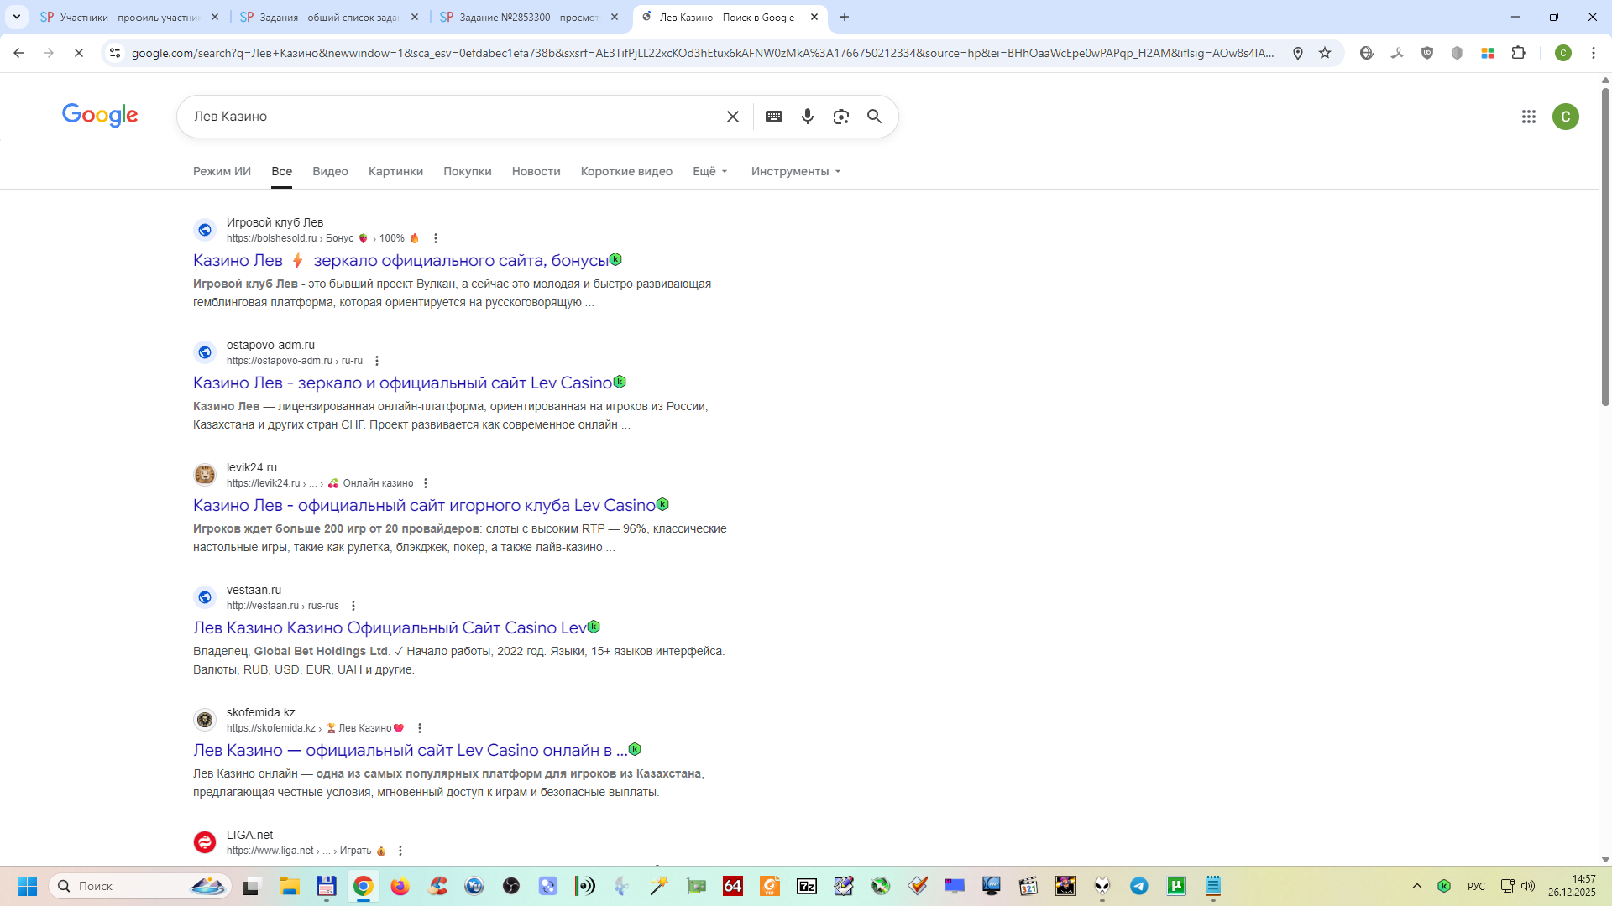This screenshot has width=1612, height=906.
Task: Open more options for bolshesold.ru result
Action: [x=435, y=238]
